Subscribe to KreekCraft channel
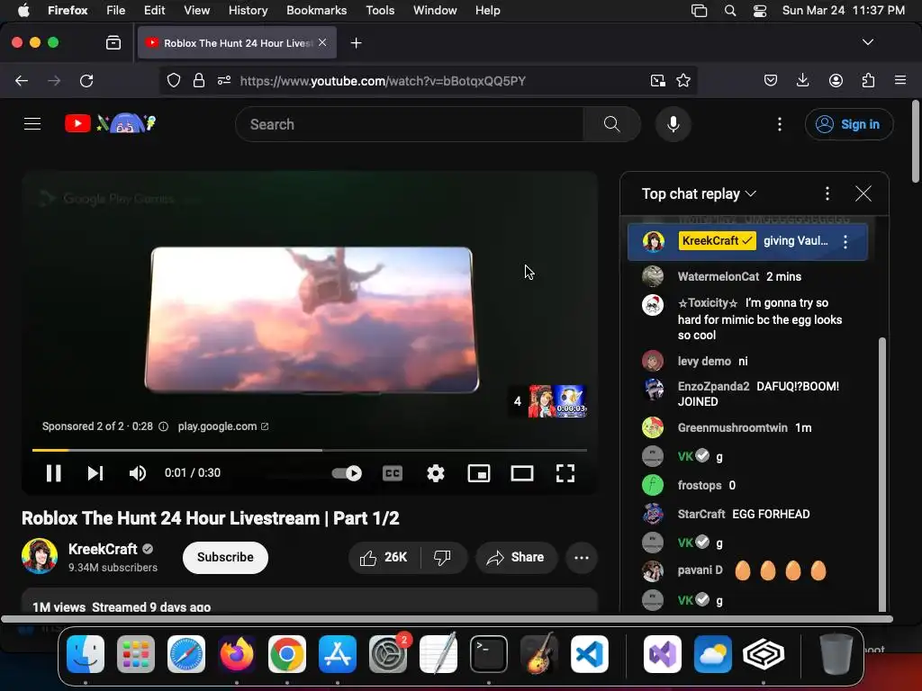 point(225,557)
